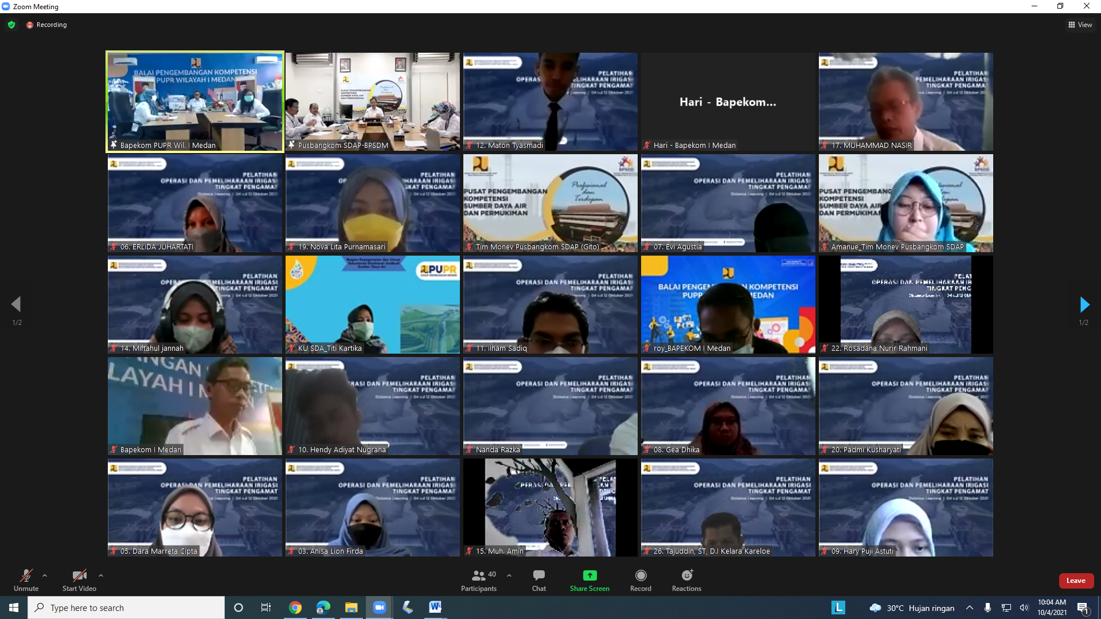The height and width of the screenshot is (619, 1101).
Task: Show hidden system tray icons
Action: pos(969,608)
